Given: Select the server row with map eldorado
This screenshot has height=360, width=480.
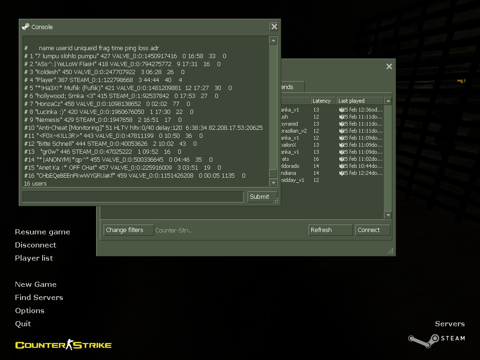Looking at the screenshot, I should (332, 166).
